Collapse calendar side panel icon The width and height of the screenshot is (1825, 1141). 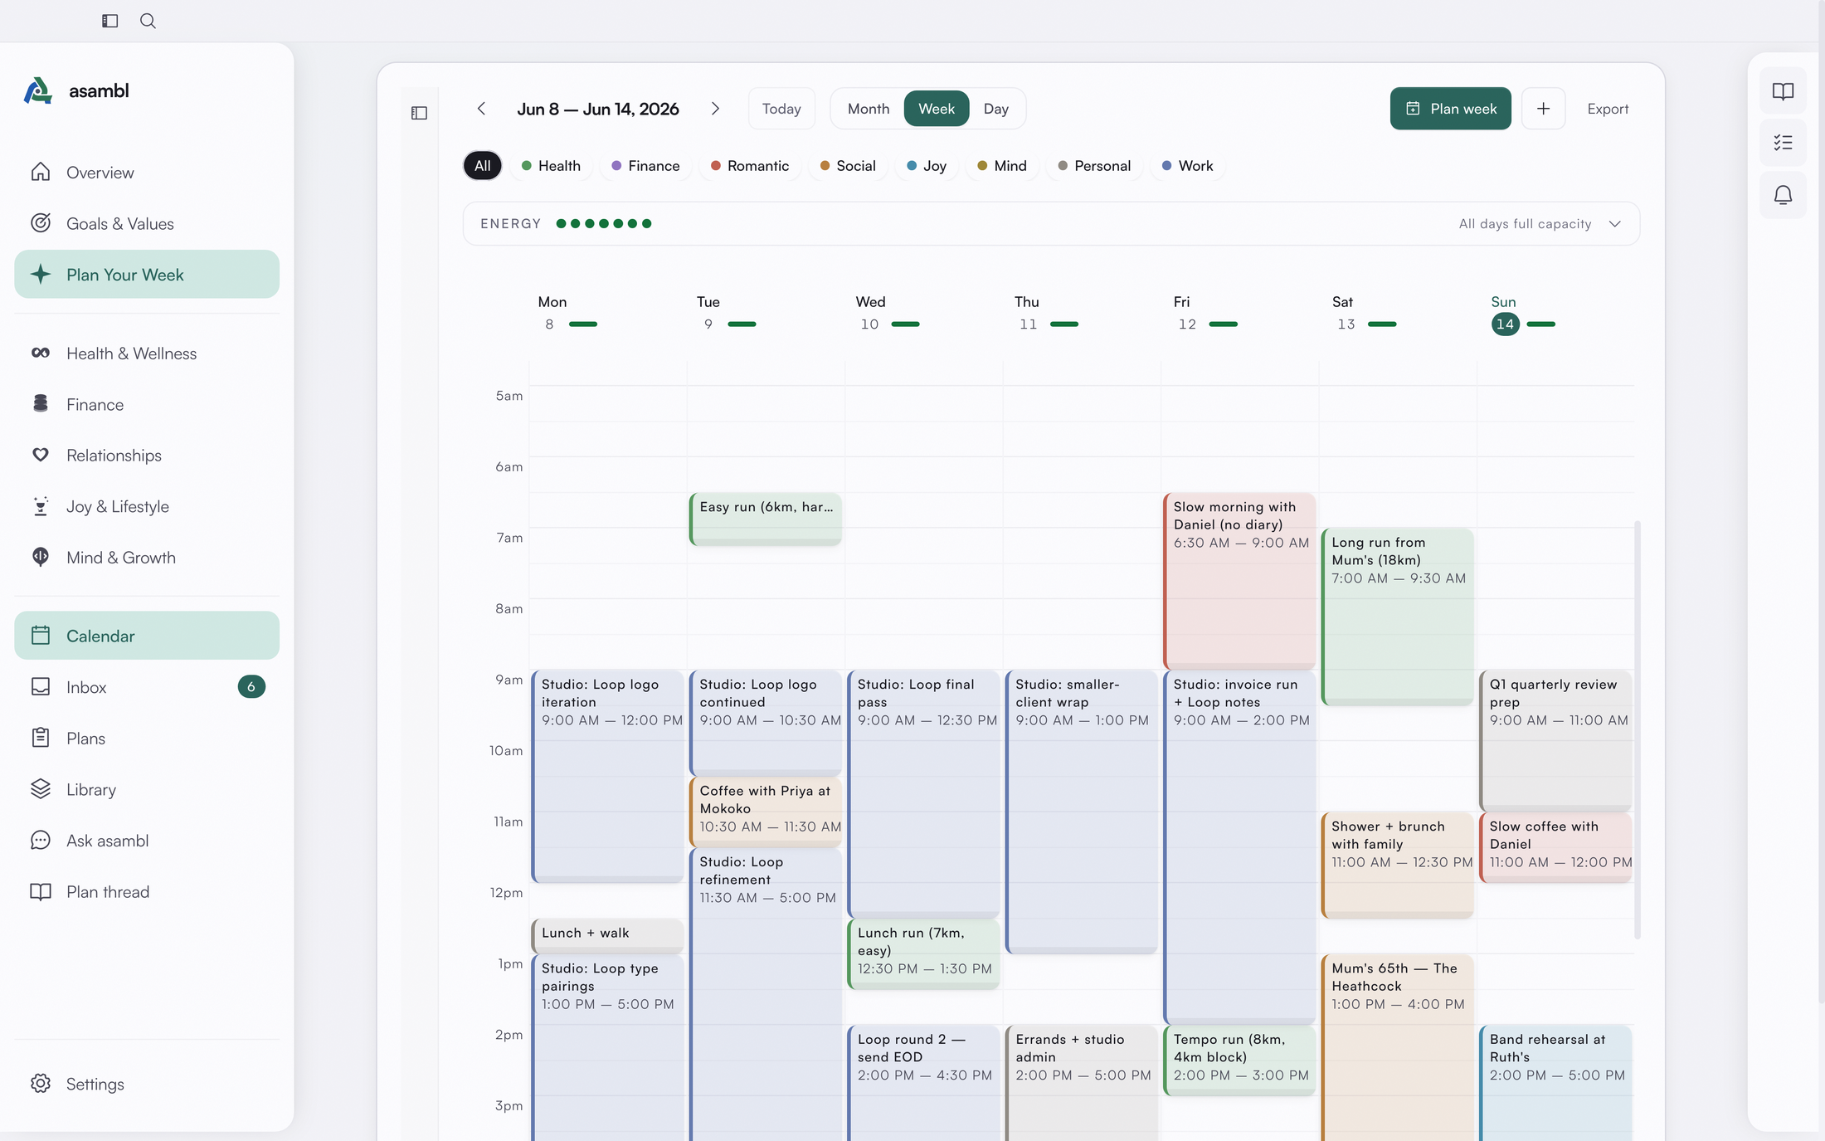click(x=419, y=113)
